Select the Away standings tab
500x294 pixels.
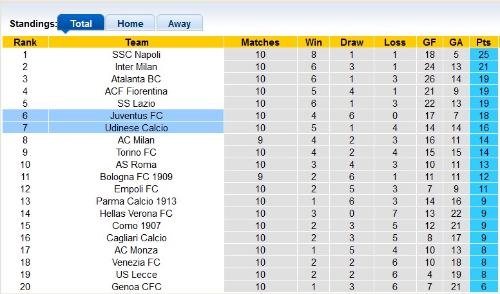(179, 24)
